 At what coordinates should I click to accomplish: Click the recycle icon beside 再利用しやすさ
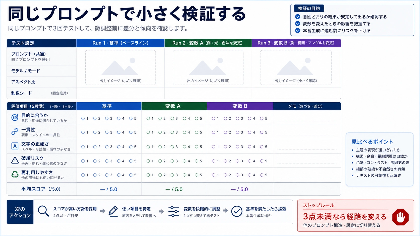click(15, 174)
